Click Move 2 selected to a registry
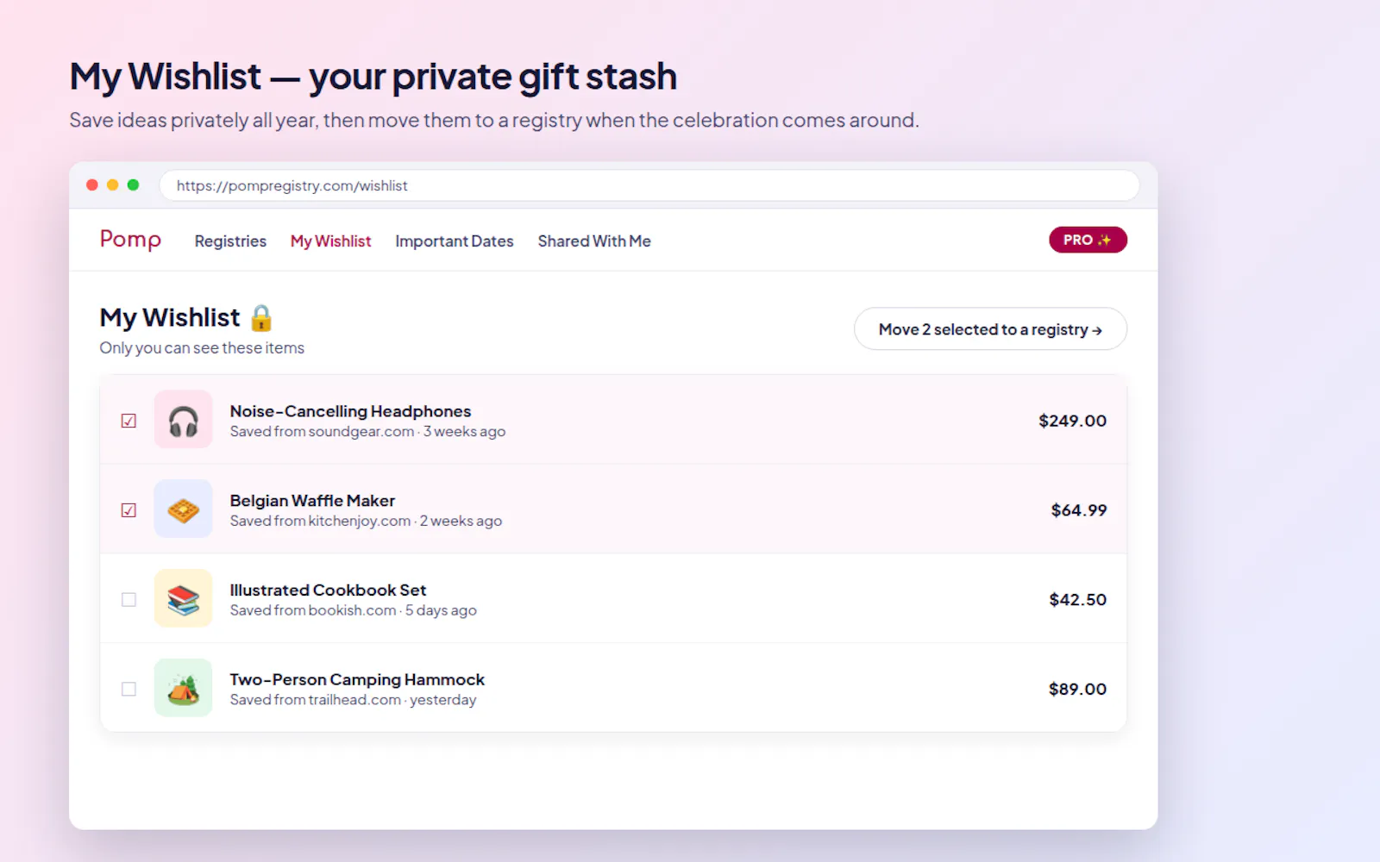The height and width of the screenshot is (862, 1380). tap(990, 329)
